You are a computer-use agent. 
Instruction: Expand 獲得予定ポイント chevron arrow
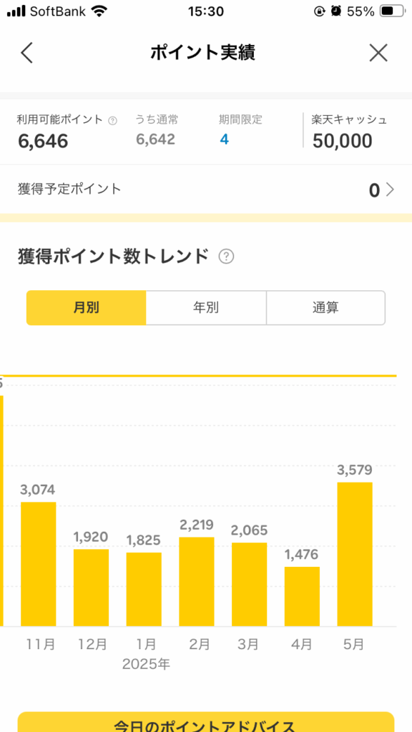pyautogui.click(x=390, y=190)
